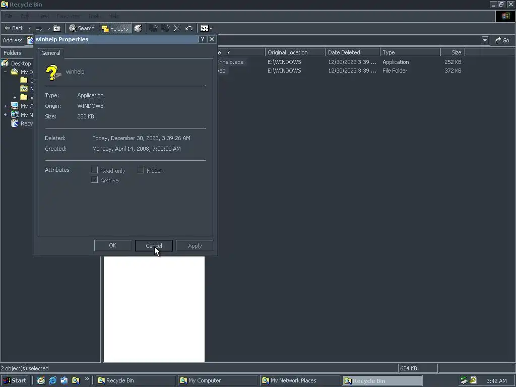Image resolution: width=516 pixels, height=387 pixels.
Task: Open the Favorites menu
Action: pos(68,16)
